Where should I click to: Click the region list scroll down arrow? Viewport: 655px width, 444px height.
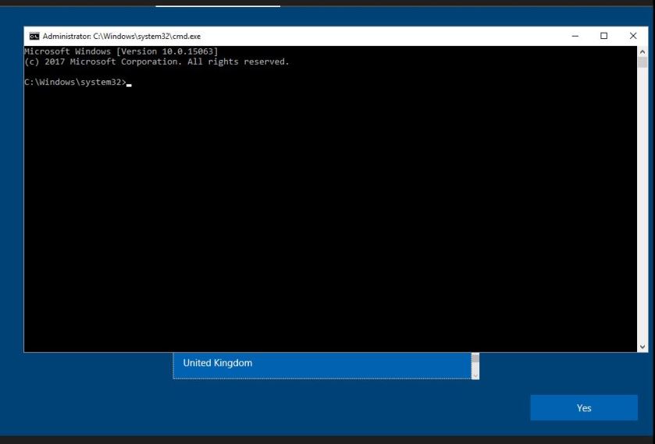pos(475,375)
